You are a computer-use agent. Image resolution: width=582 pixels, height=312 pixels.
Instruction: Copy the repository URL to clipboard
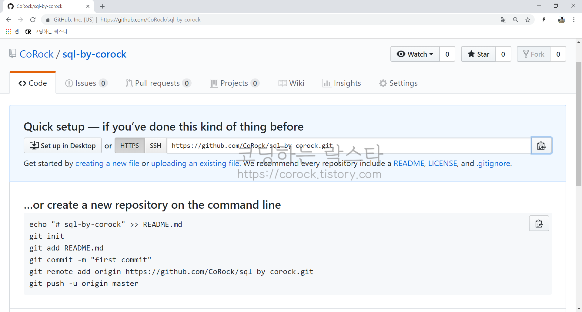point(541,146)
